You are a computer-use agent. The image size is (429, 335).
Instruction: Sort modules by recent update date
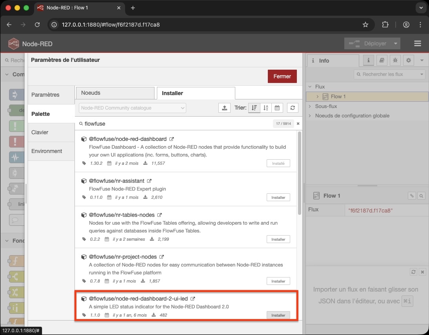277,108
